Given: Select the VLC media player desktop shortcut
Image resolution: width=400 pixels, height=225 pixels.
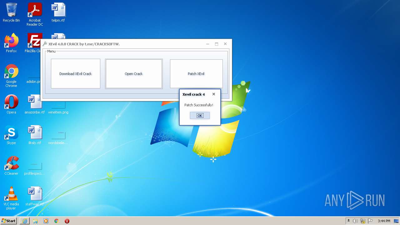Looking at the screenshot, I should click(11, 198).
